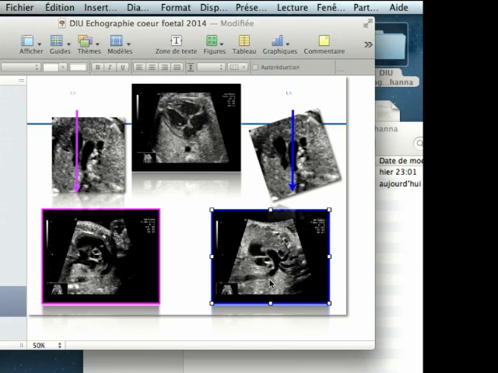Screen dimensions: 498x373
Task: Open the Afficher view icon
Action: coord(27,41)
